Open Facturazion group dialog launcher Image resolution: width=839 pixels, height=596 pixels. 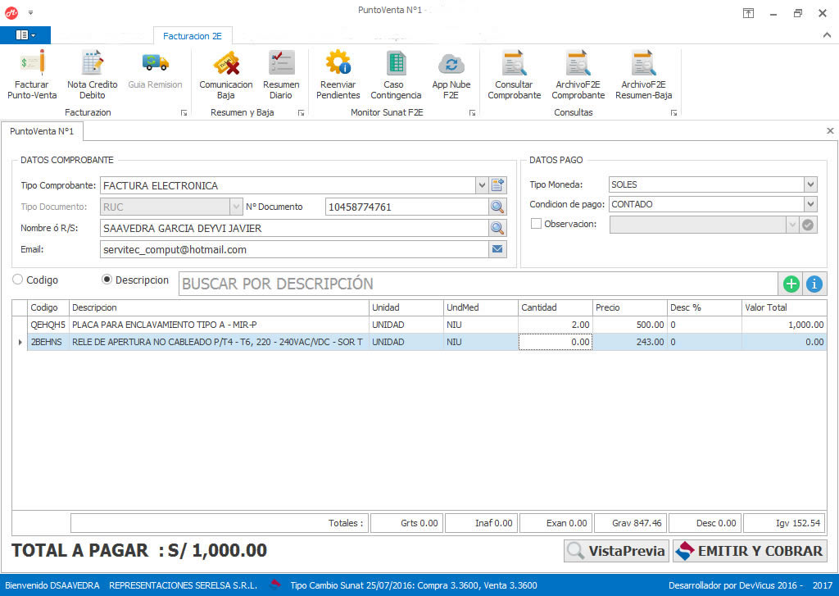pyautogui.click(x=184, y=113)
